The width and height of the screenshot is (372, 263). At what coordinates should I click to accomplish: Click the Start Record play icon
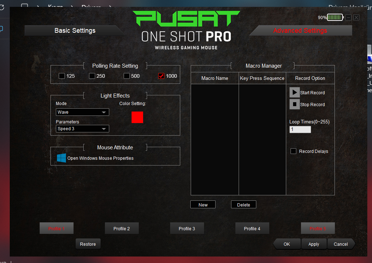(x=294, y=92)
